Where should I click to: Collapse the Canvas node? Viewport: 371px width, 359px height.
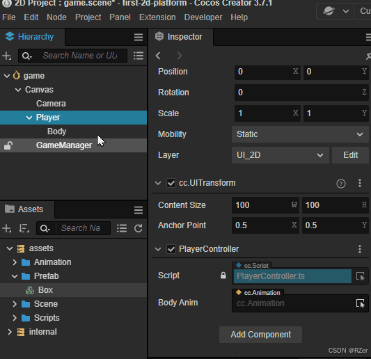(18, 90)
